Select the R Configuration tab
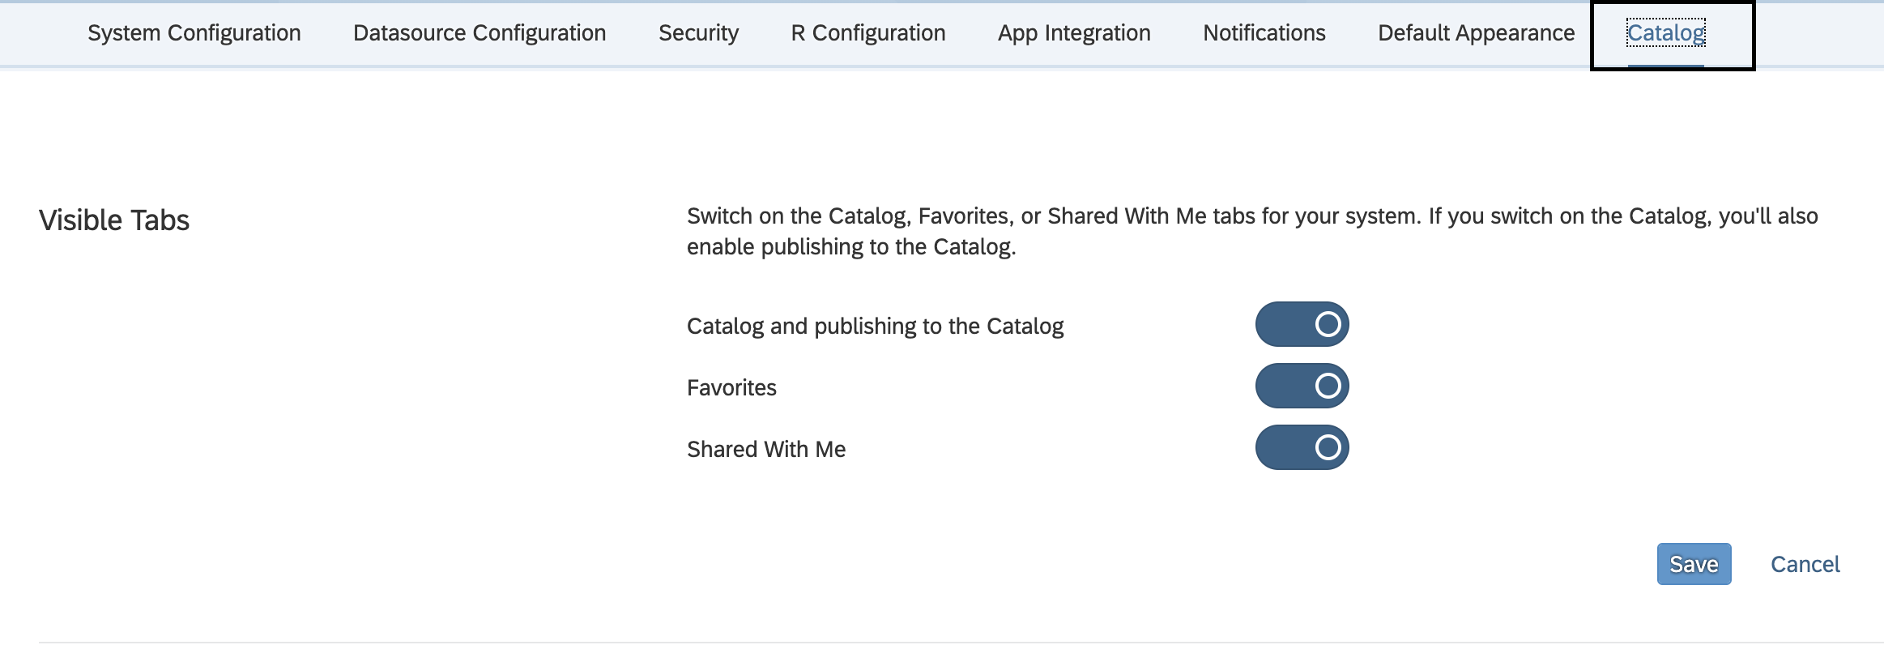 click(868, 33)
